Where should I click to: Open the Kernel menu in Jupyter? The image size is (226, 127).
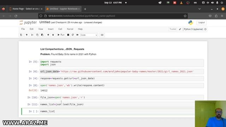click(x=70, y=29)
